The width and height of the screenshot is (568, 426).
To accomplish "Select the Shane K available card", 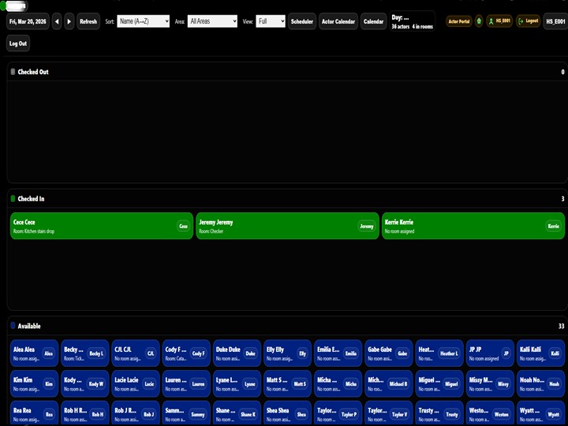I will click(237, 413).
